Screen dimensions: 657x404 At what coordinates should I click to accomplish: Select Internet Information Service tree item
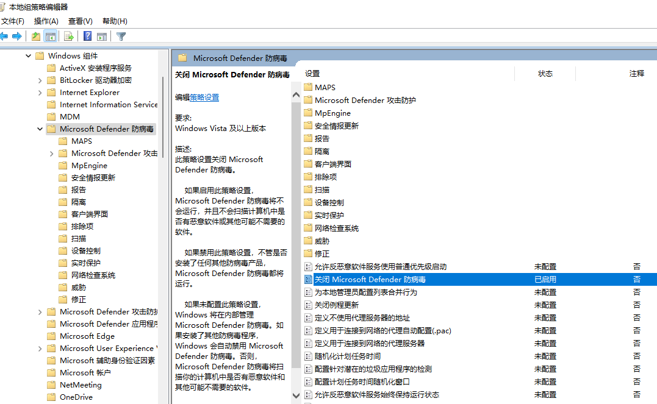point(109,105)
